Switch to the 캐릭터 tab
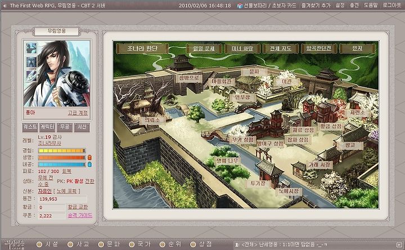Image resolution: width=405 pixels, height=250 pixels. [47, 127]
